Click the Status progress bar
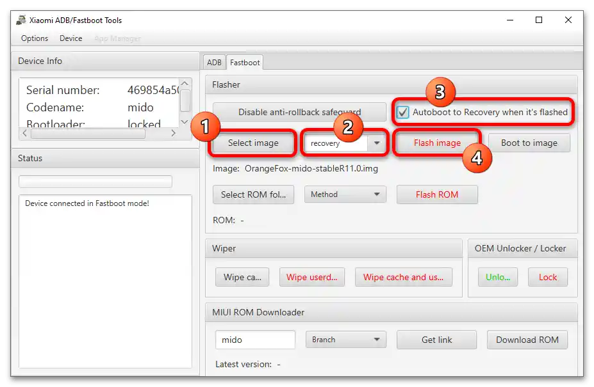The height and width of the screenshot is (387, 594). click(95, 182)
